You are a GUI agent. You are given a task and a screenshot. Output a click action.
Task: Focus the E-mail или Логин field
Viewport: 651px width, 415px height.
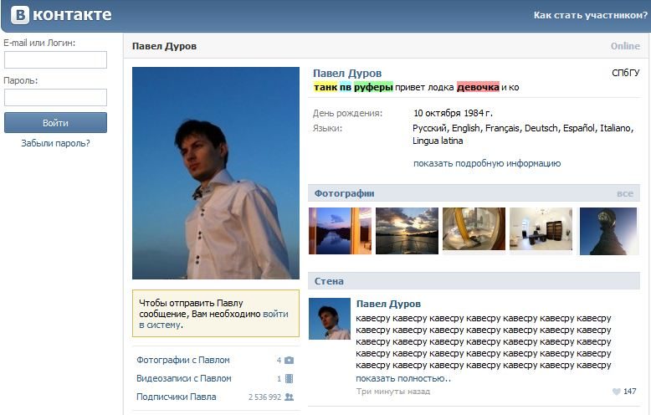[55, 59]
